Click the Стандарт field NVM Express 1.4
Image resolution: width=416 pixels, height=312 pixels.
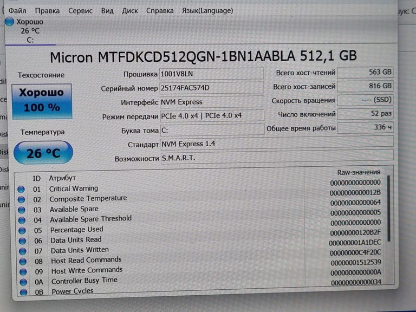(x=277, y=143)
